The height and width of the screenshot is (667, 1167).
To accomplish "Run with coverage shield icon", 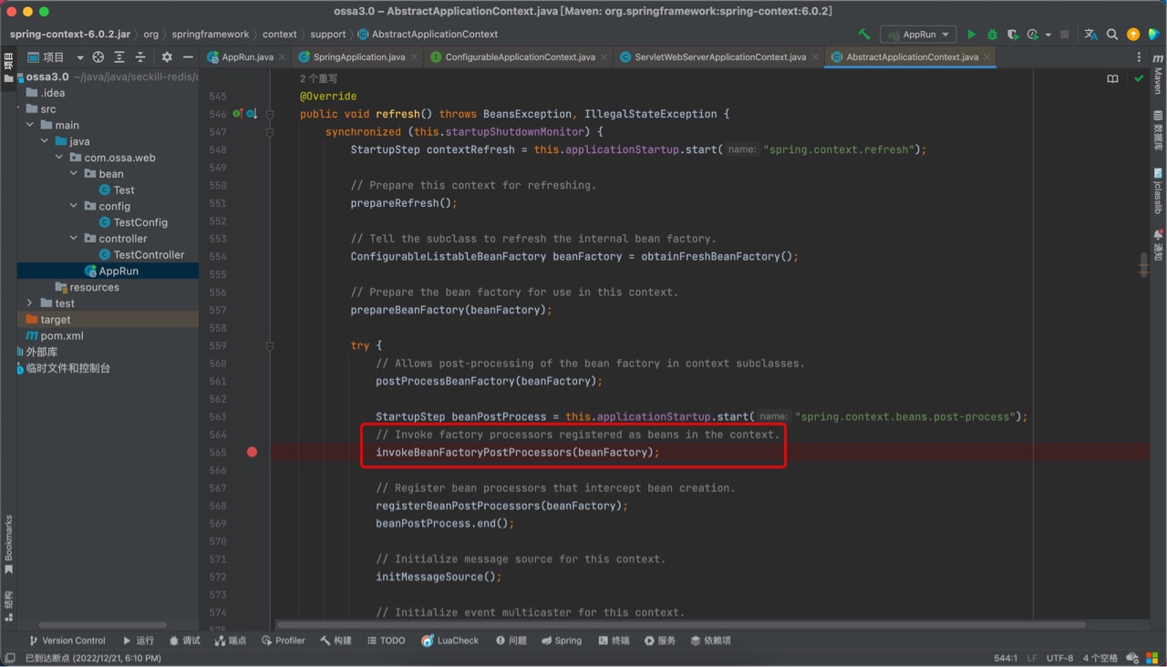I will 1013,35.
